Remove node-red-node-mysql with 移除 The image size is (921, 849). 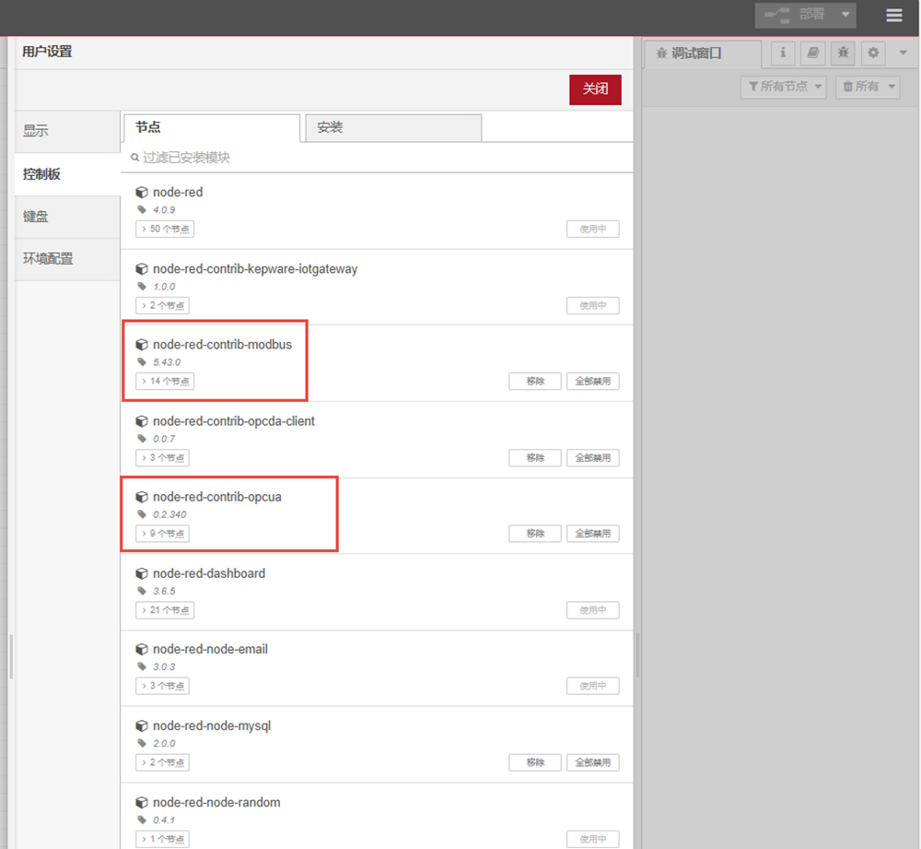click(x=535, y=762)
